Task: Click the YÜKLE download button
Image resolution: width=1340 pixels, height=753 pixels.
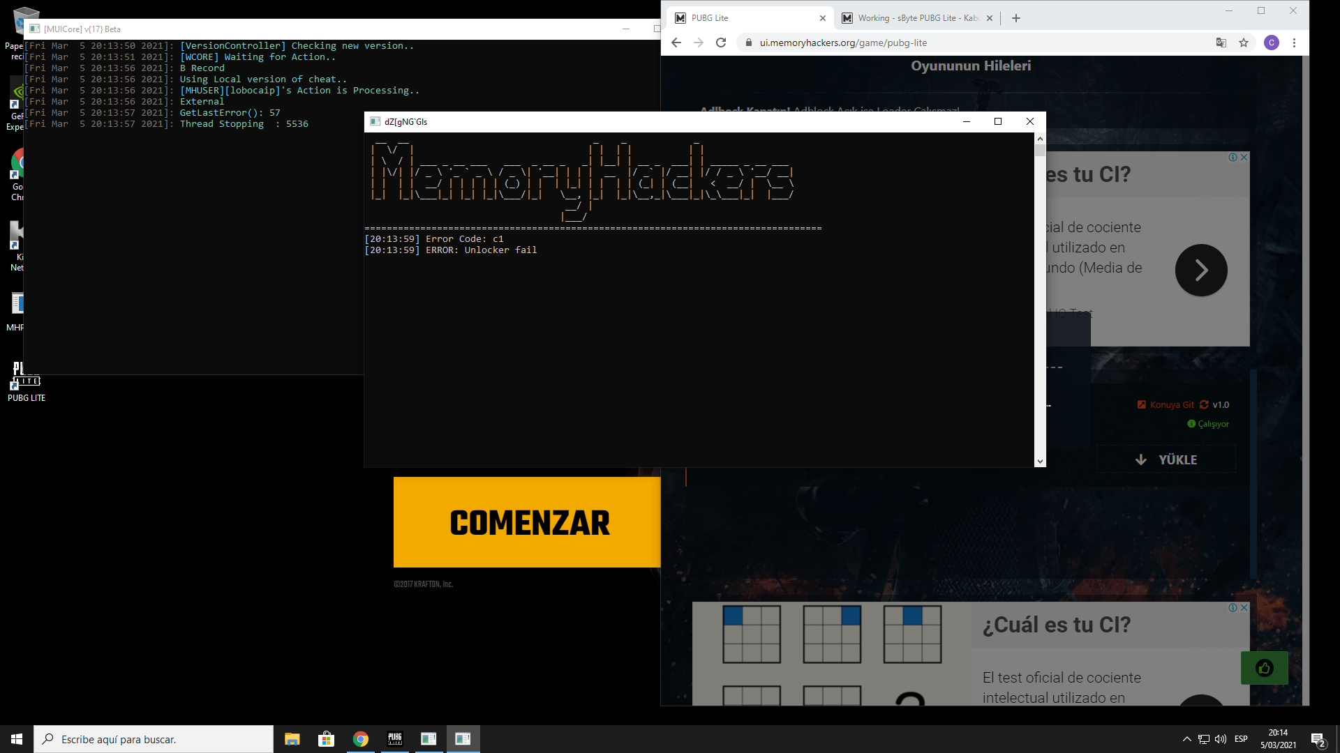Action: (x=1166, y=459)
